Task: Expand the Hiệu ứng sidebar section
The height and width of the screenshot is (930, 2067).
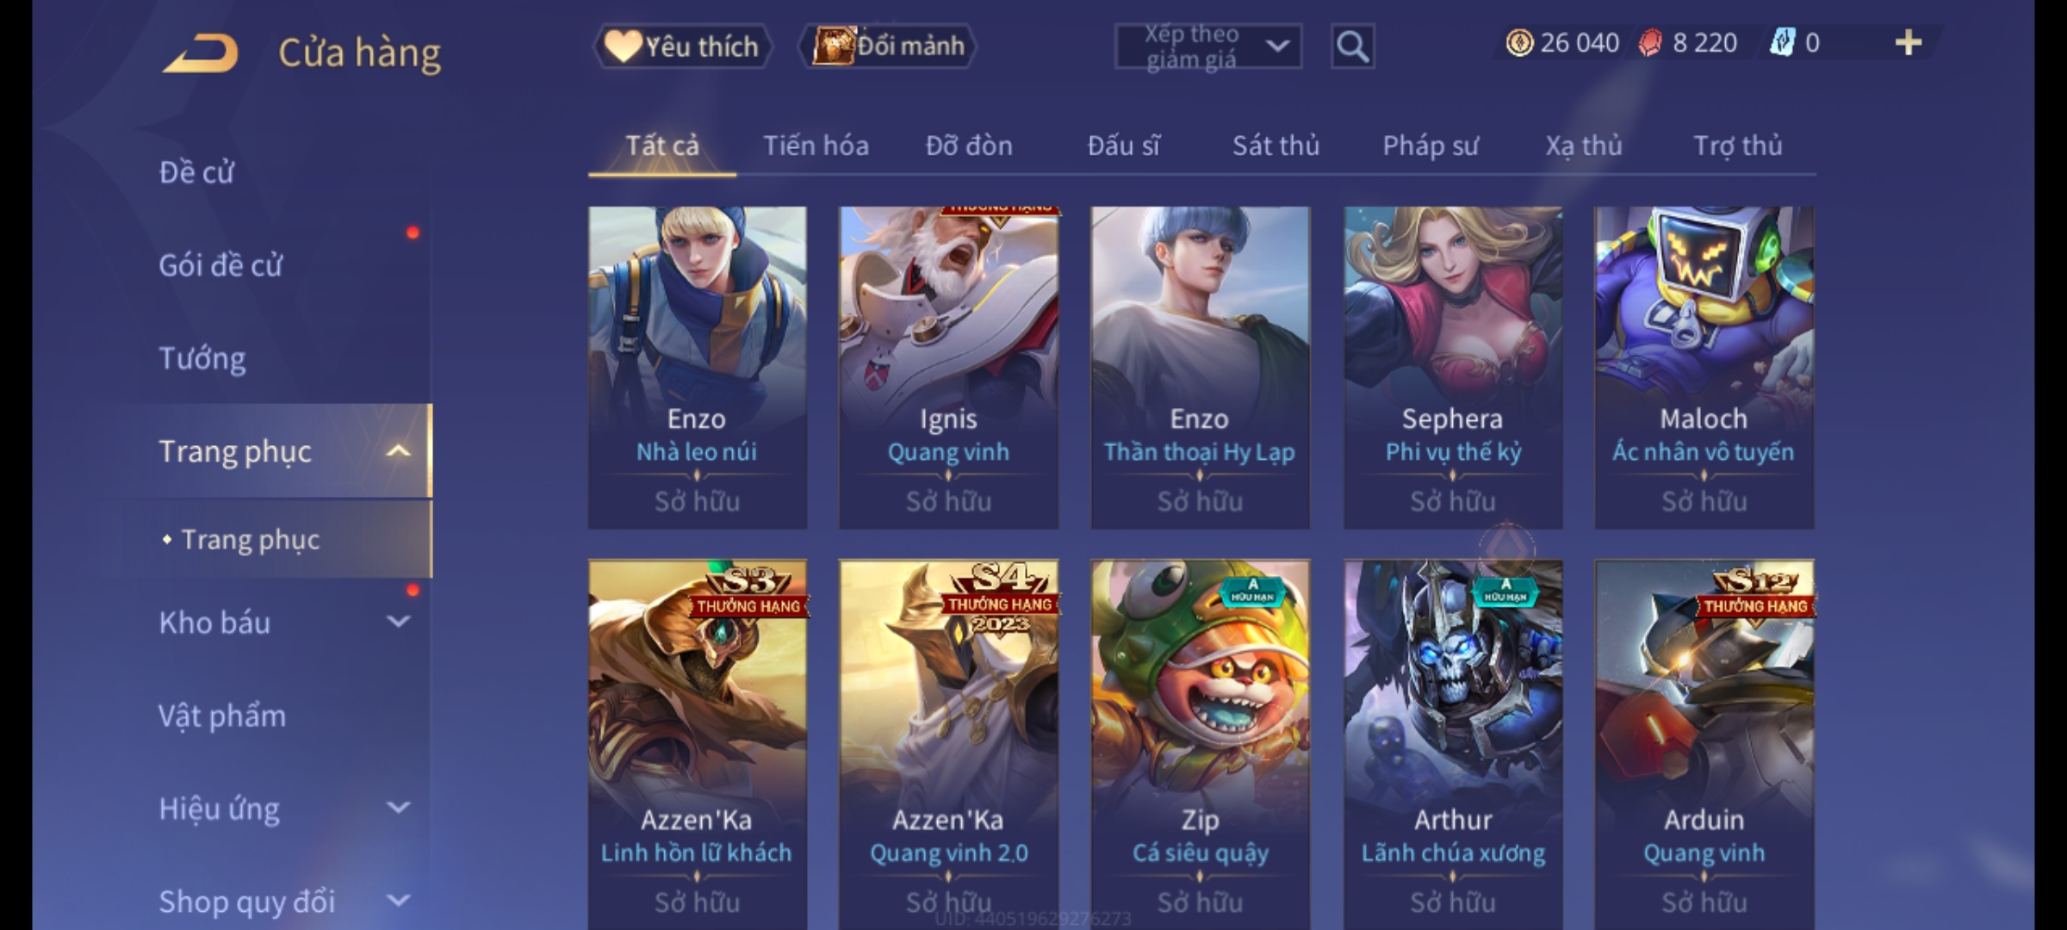Action: coord(398,808)
